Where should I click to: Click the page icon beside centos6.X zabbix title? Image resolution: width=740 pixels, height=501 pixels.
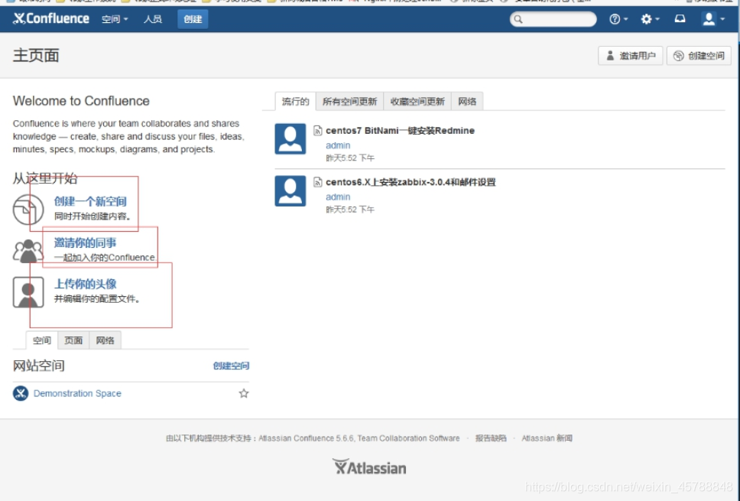coord(317,182)
